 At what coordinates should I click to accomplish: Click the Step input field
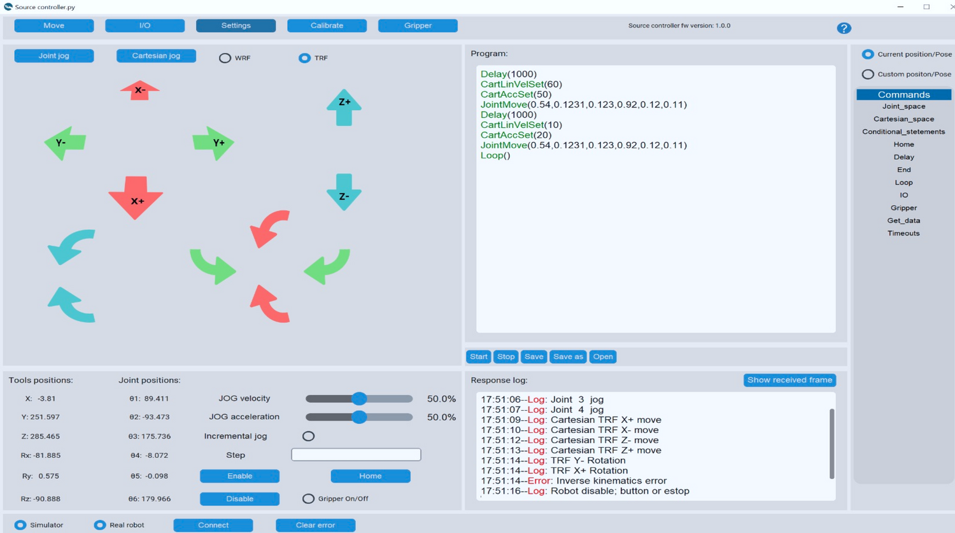tap(356, 455)
